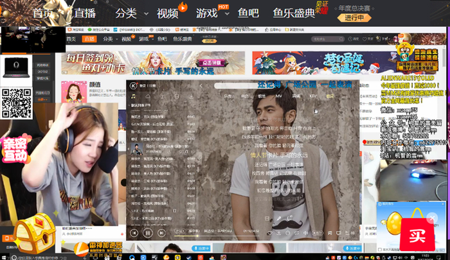The image size is (450, 260).
Task: Click the inner browser Douyu search box
Action: (x=328, y=39)
